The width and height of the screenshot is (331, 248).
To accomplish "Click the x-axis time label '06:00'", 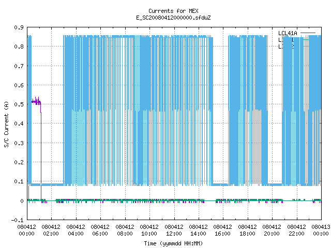I will (100, 234).
